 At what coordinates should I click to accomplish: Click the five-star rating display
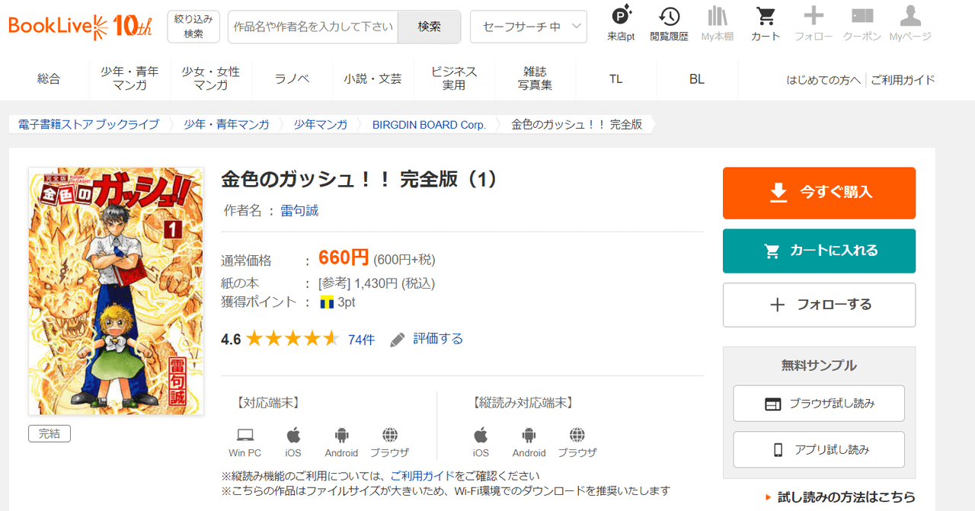pyautogui.click(x=292, y=339)
